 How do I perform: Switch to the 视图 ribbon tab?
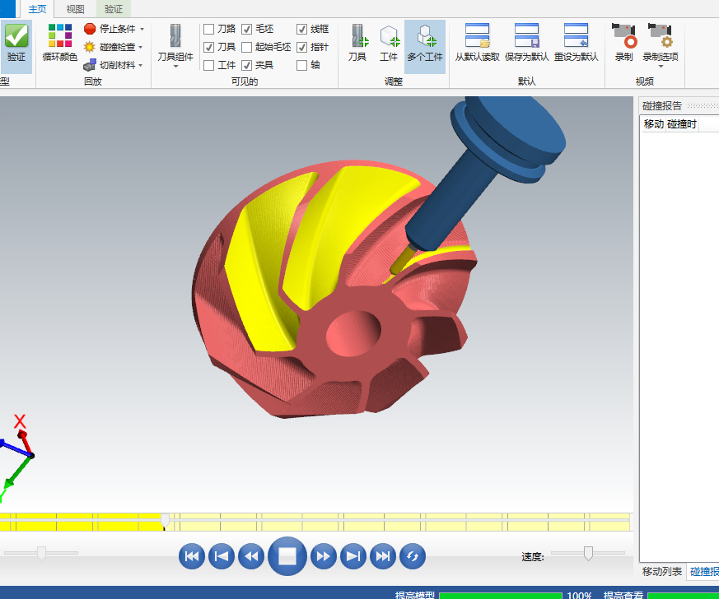[x=75, y=9]
